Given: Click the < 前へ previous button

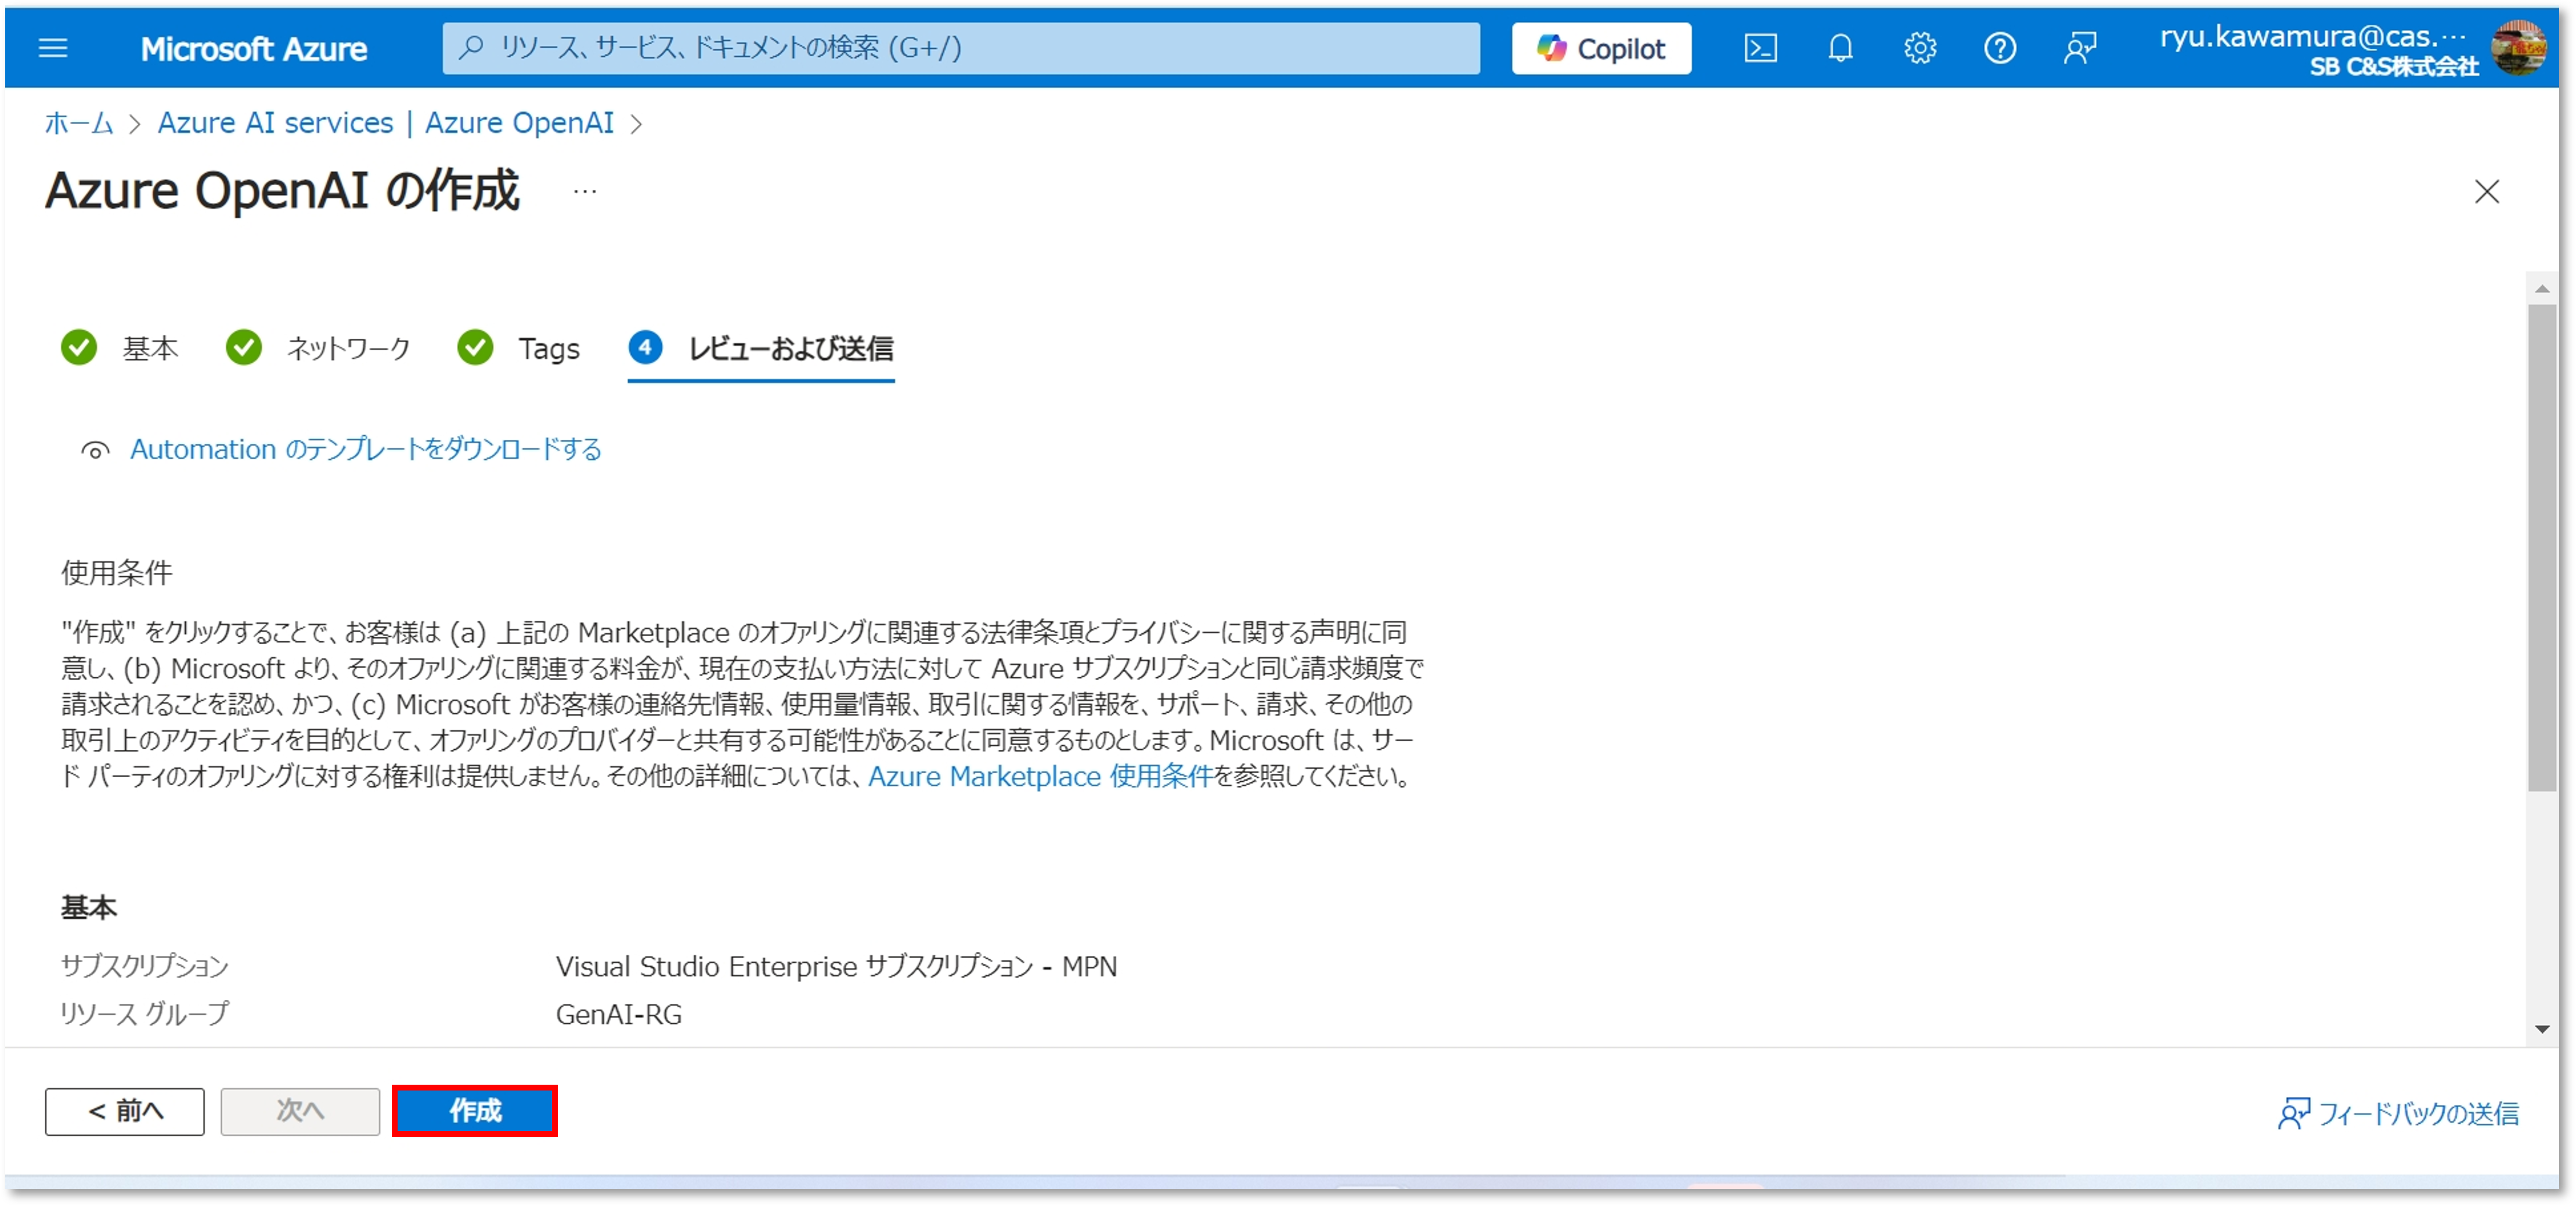Looking at the screenshot, I should click(125, 1111).
